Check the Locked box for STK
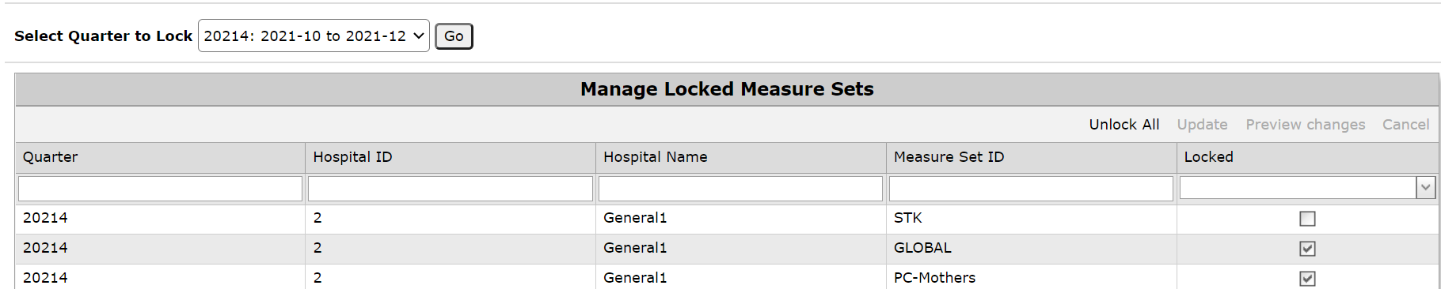The width and height of the screenshot is (1441, 289). [x=1307, y=219]
